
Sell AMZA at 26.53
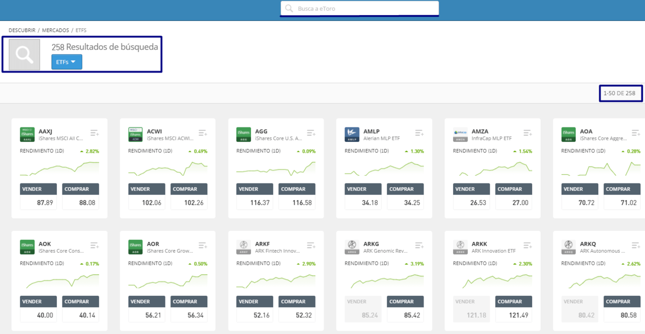(472, 196)
